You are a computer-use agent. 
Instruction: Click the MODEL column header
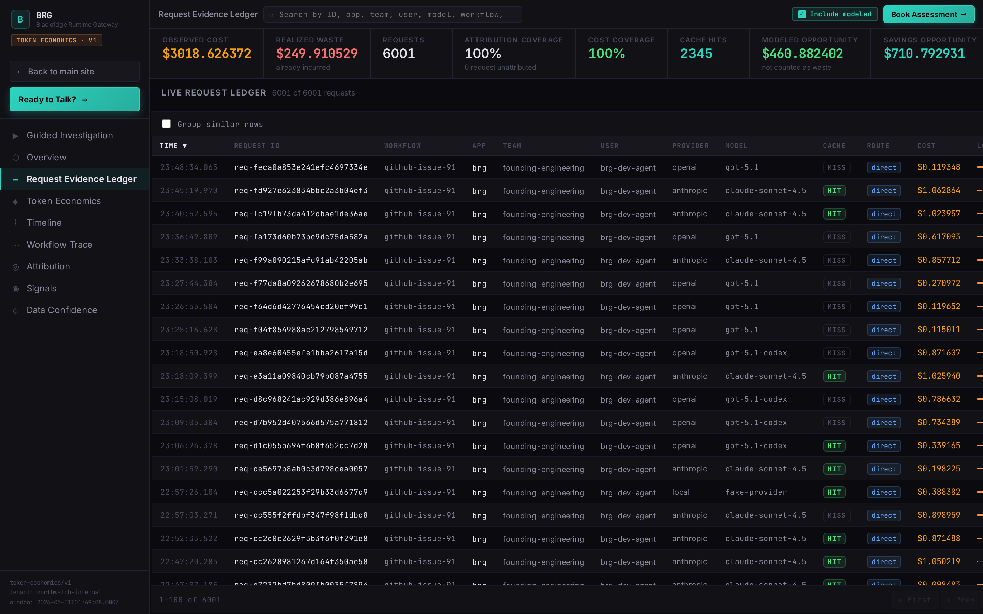tap(736, 146)
